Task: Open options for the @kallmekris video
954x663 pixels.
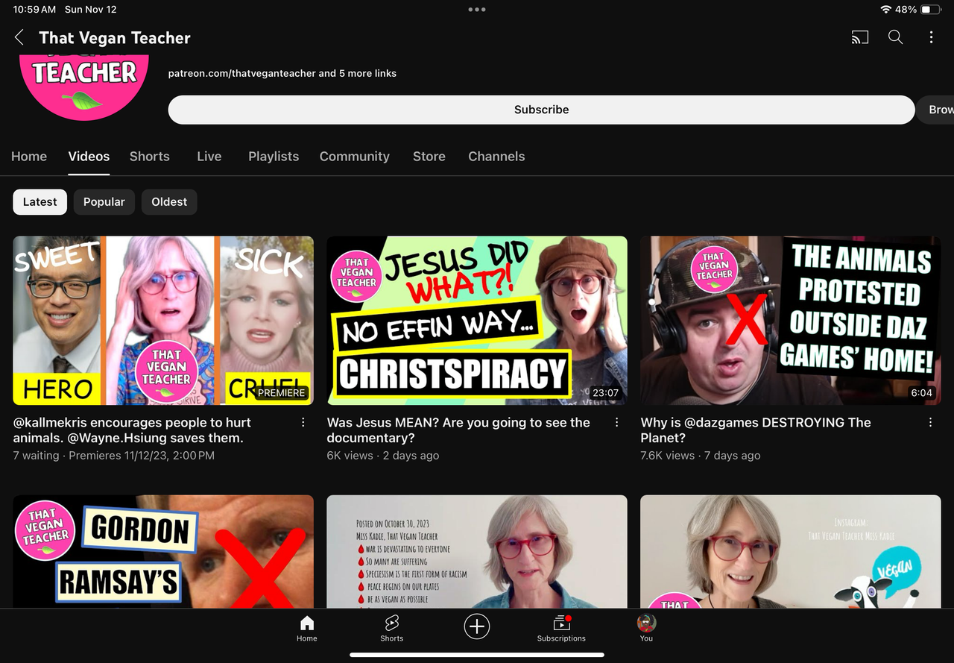Action: pyautogui.click(x=303, y=423)
